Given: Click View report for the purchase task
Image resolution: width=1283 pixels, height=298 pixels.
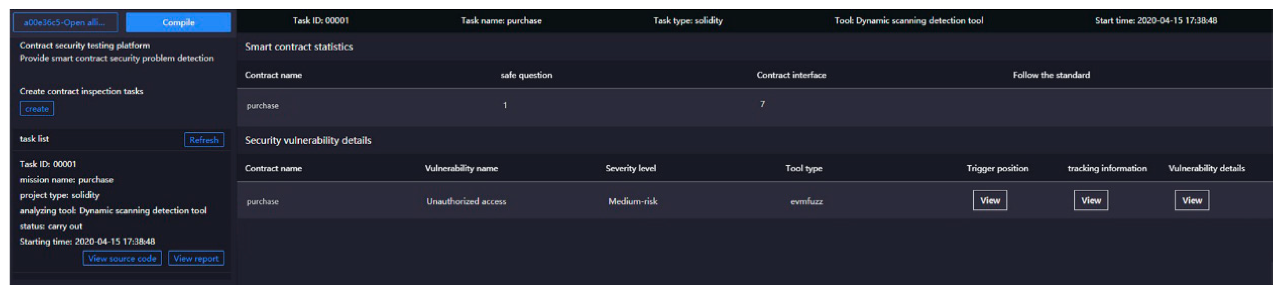Looking at the screenshot, I should [196, 258].
